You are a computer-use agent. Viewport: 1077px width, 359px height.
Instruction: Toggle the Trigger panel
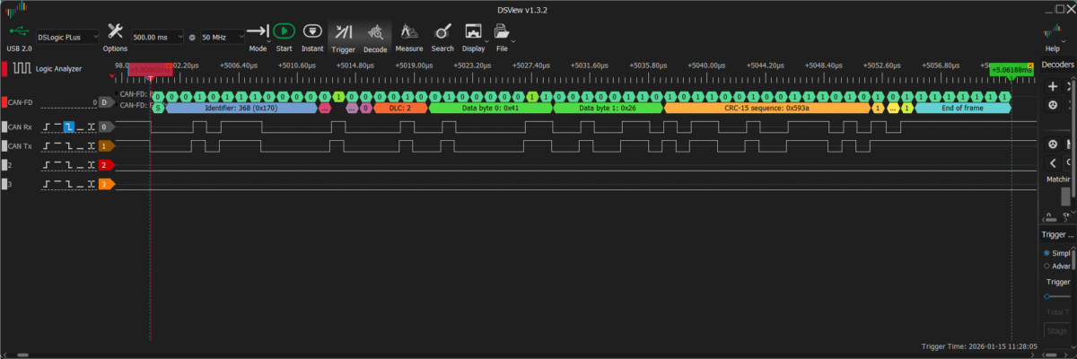tap(343, 36)
